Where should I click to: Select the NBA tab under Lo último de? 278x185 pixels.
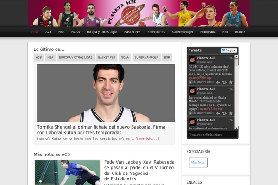tap(51, 57)
